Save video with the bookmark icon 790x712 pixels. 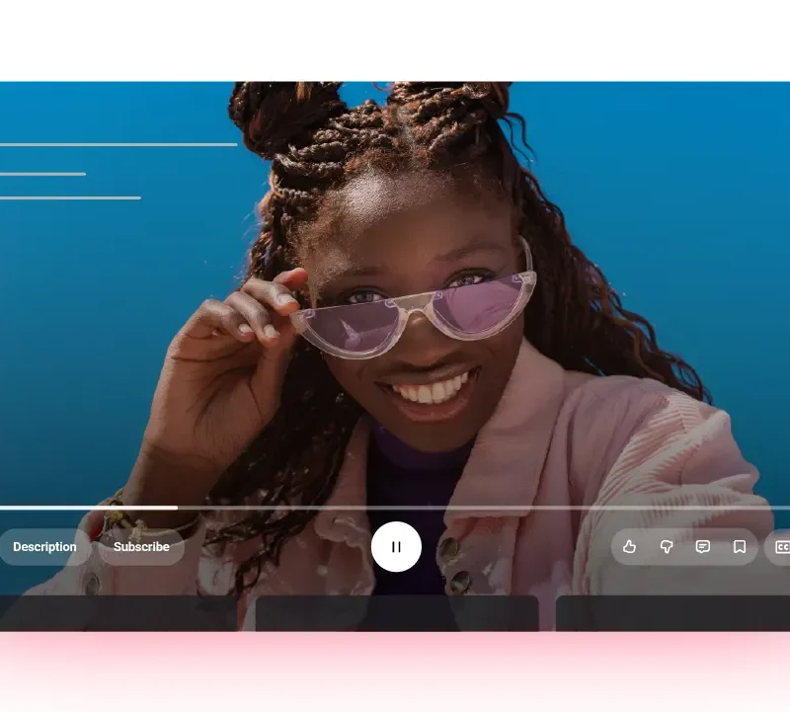click(x=740, y=547)
